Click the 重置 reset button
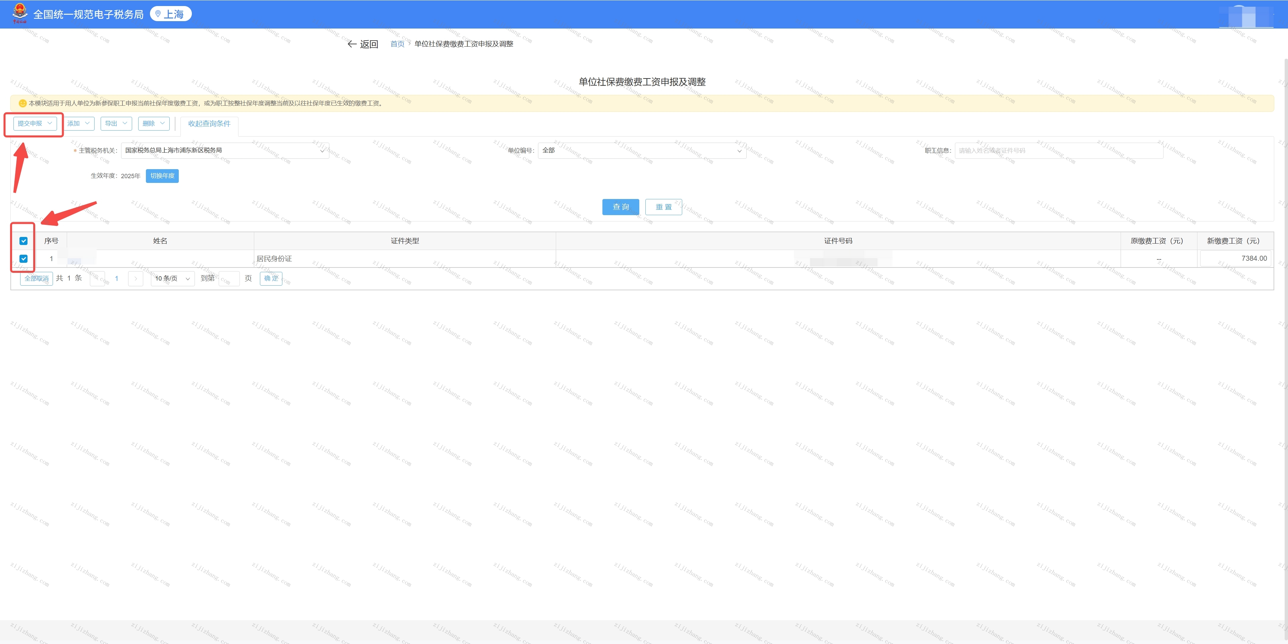 (x=663, y=207)
